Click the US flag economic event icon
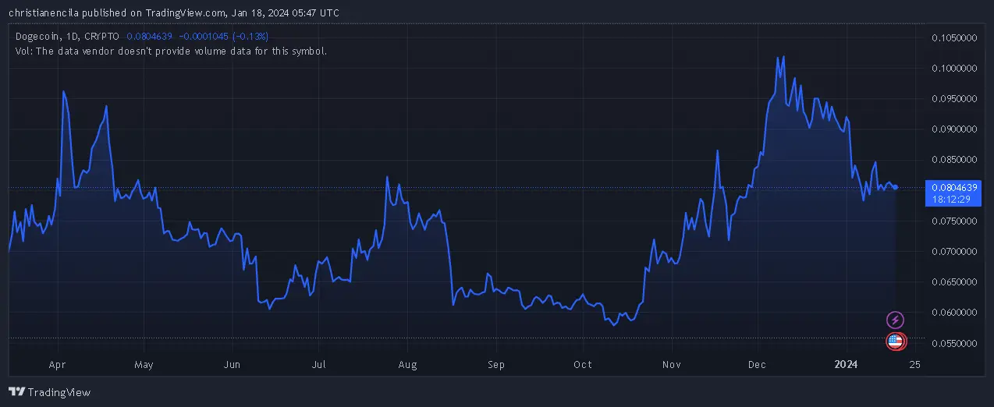This screenshot has width=994, height=407. tap(896, 341)
